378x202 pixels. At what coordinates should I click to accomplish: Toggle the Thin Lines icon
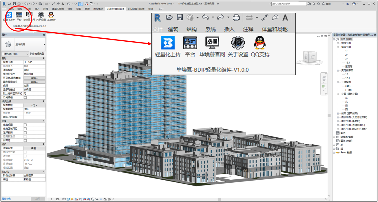pos(81,4)
